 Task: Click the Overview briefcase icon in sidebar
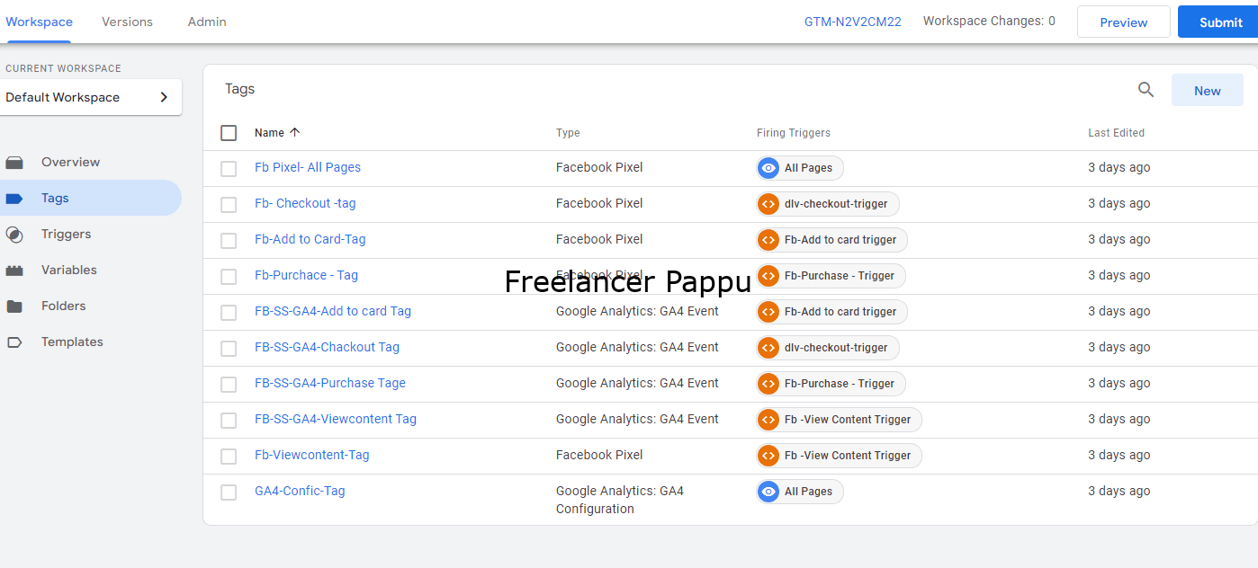point(14,163)
